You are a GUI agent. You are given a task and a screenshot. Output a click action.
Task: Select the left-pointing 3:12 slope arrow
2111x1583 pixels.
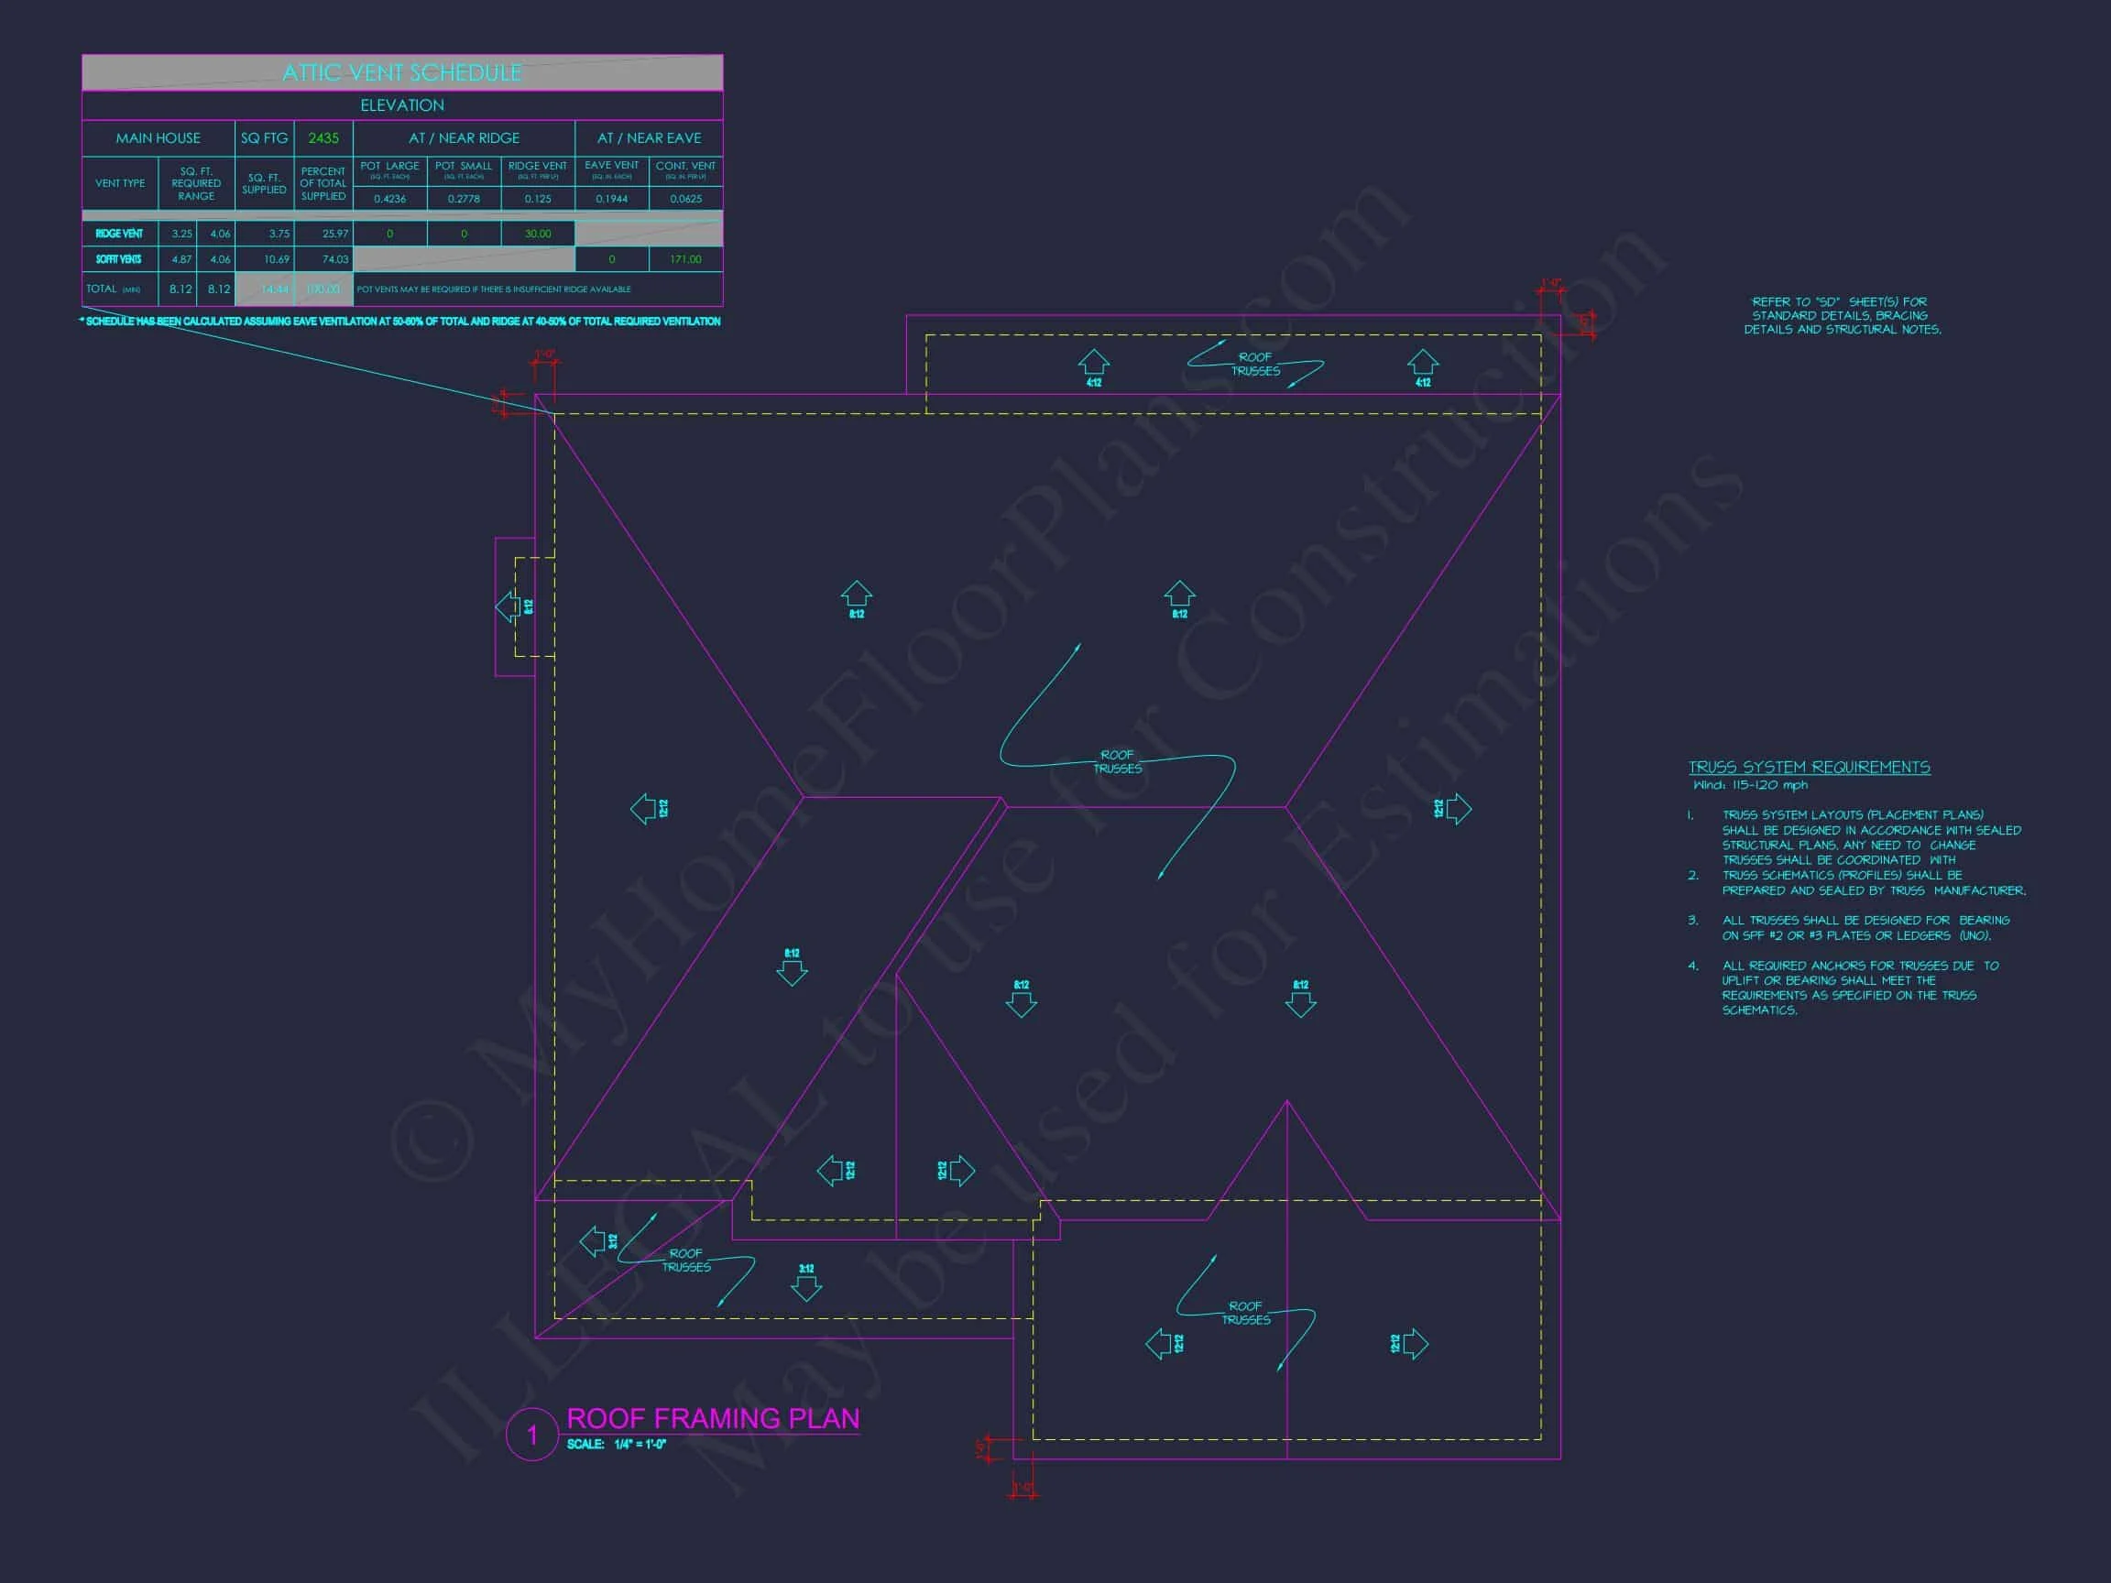(x=593, y=1241)
